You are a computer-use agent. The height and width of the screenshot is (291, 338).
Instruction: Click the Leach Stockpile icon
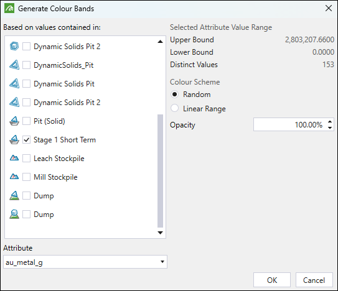click(14, 159)
